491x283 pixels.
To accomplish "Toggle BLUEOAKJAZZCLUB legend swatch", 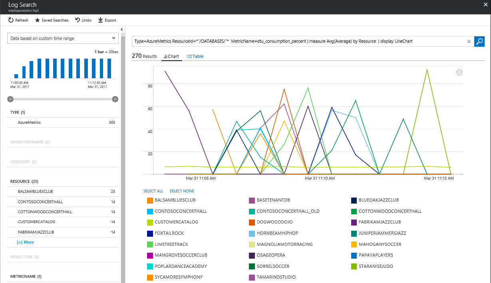I will click(x=354, y=200).
